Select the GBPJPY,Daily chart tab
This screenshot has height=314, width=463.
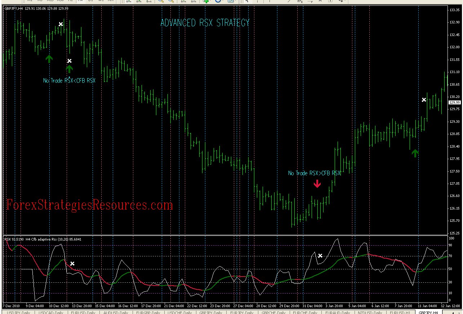212,312
